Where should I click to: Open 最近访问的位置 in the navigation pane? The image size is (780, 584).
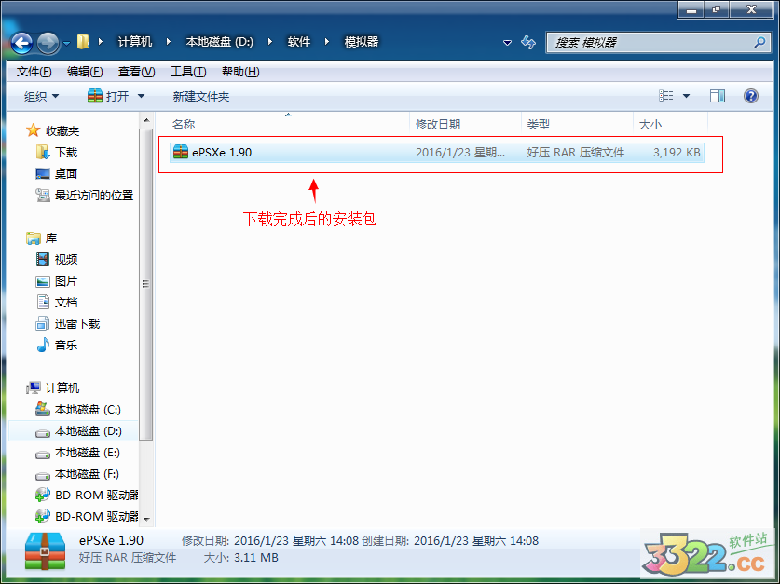tap(85, 196)
